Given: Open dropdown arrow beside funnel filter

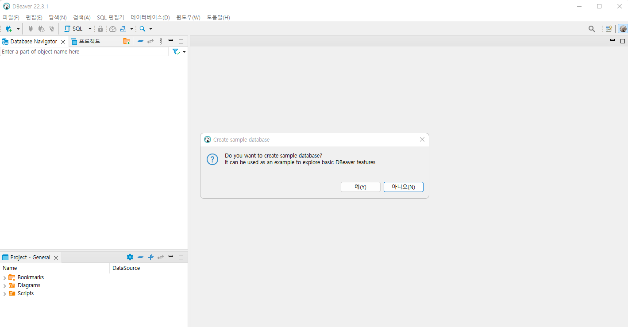Looking at the screenshot, I should [x=184, y=52].
